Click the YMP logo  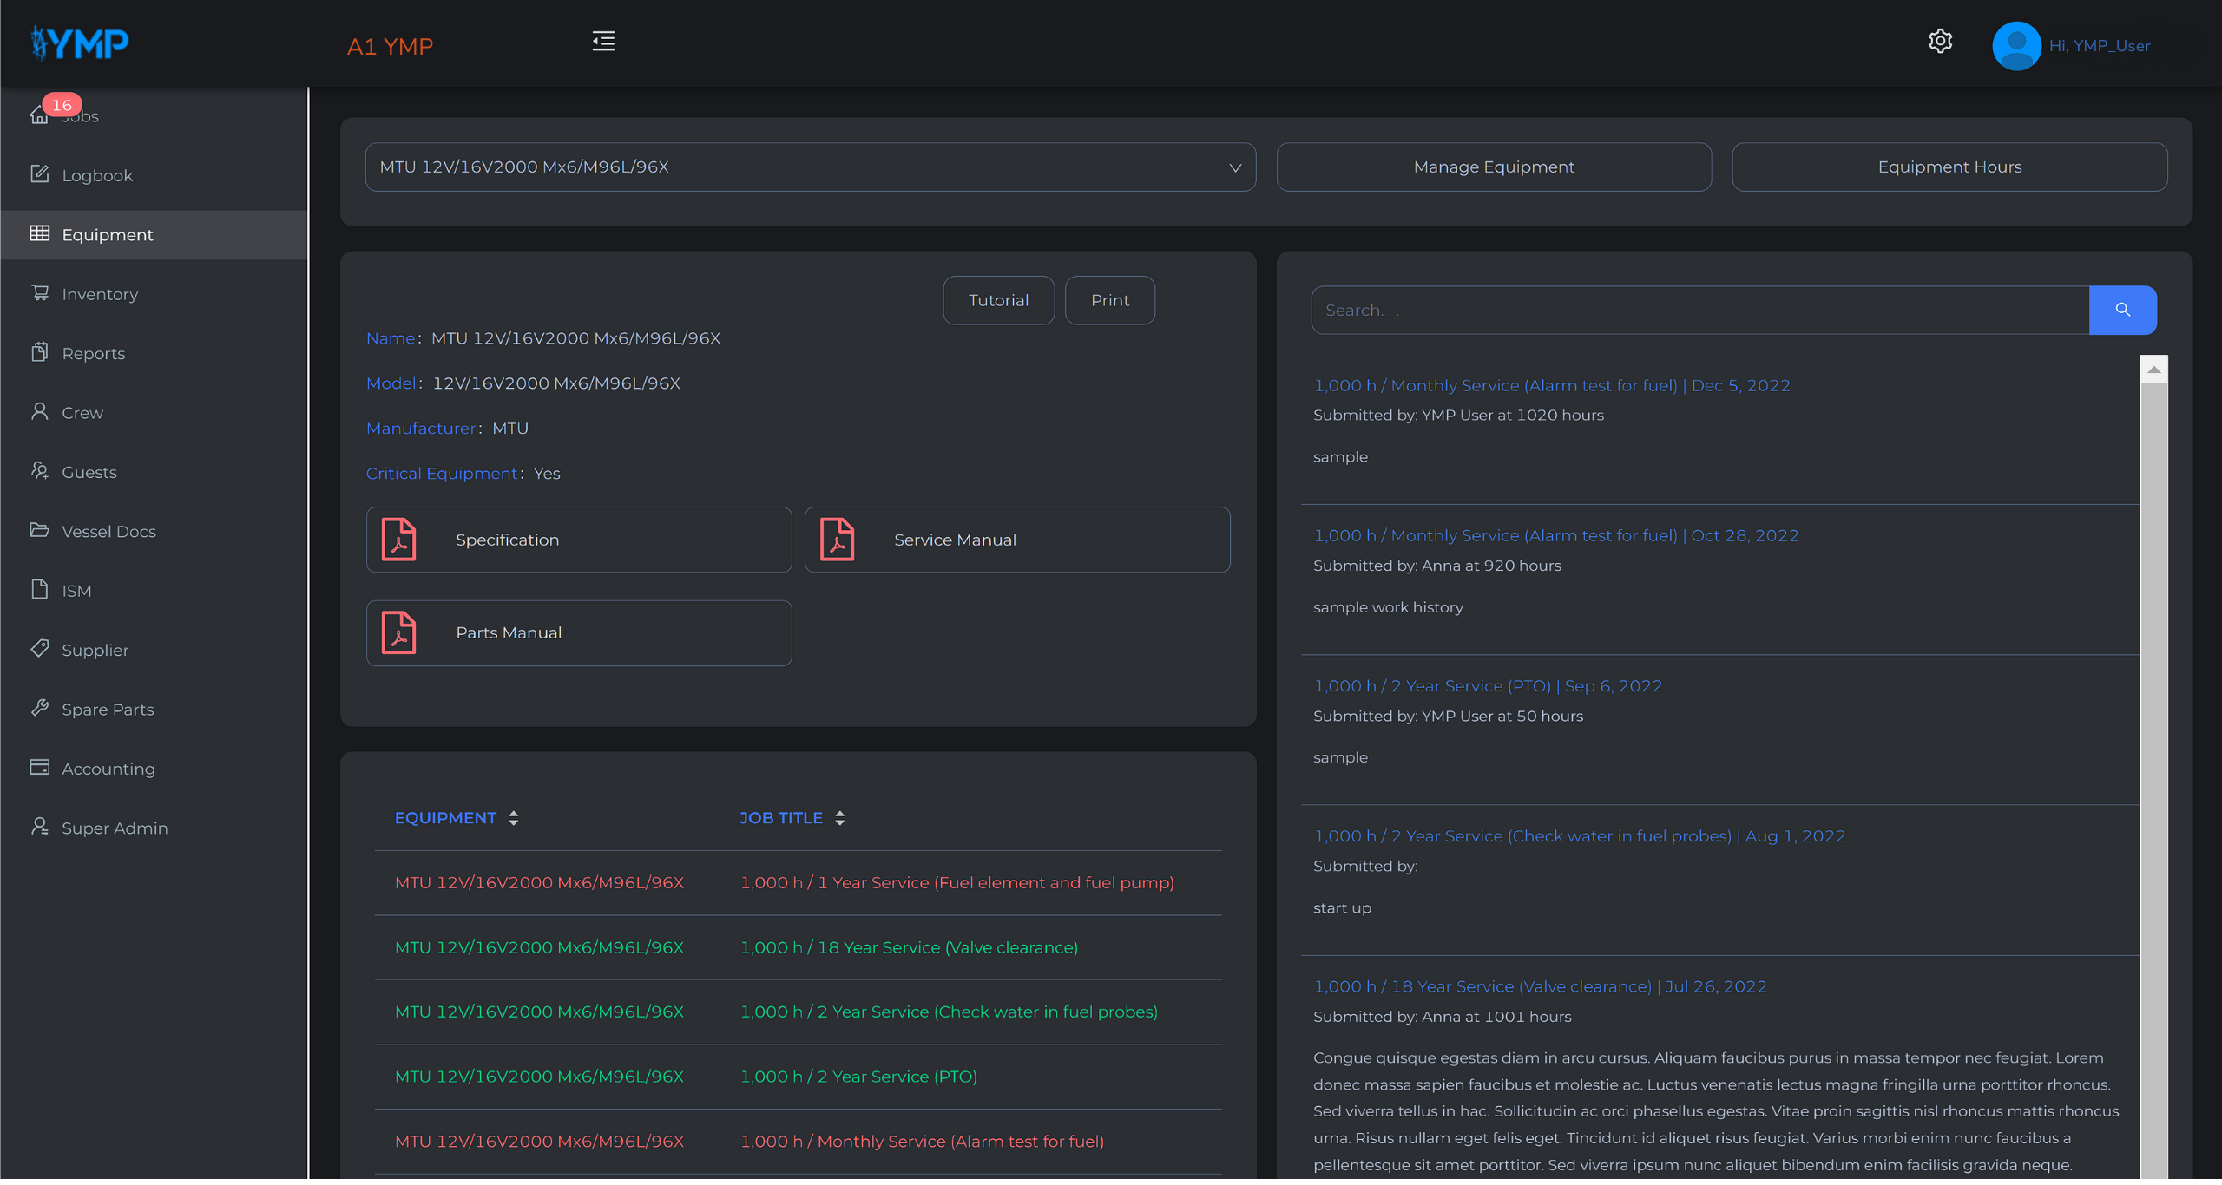[x=80, y=43]
